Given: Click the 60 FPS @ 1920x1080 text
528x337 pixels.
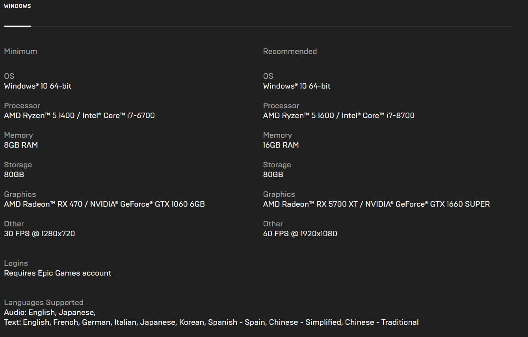Looking at the screenshot, I should click(300, 234).
